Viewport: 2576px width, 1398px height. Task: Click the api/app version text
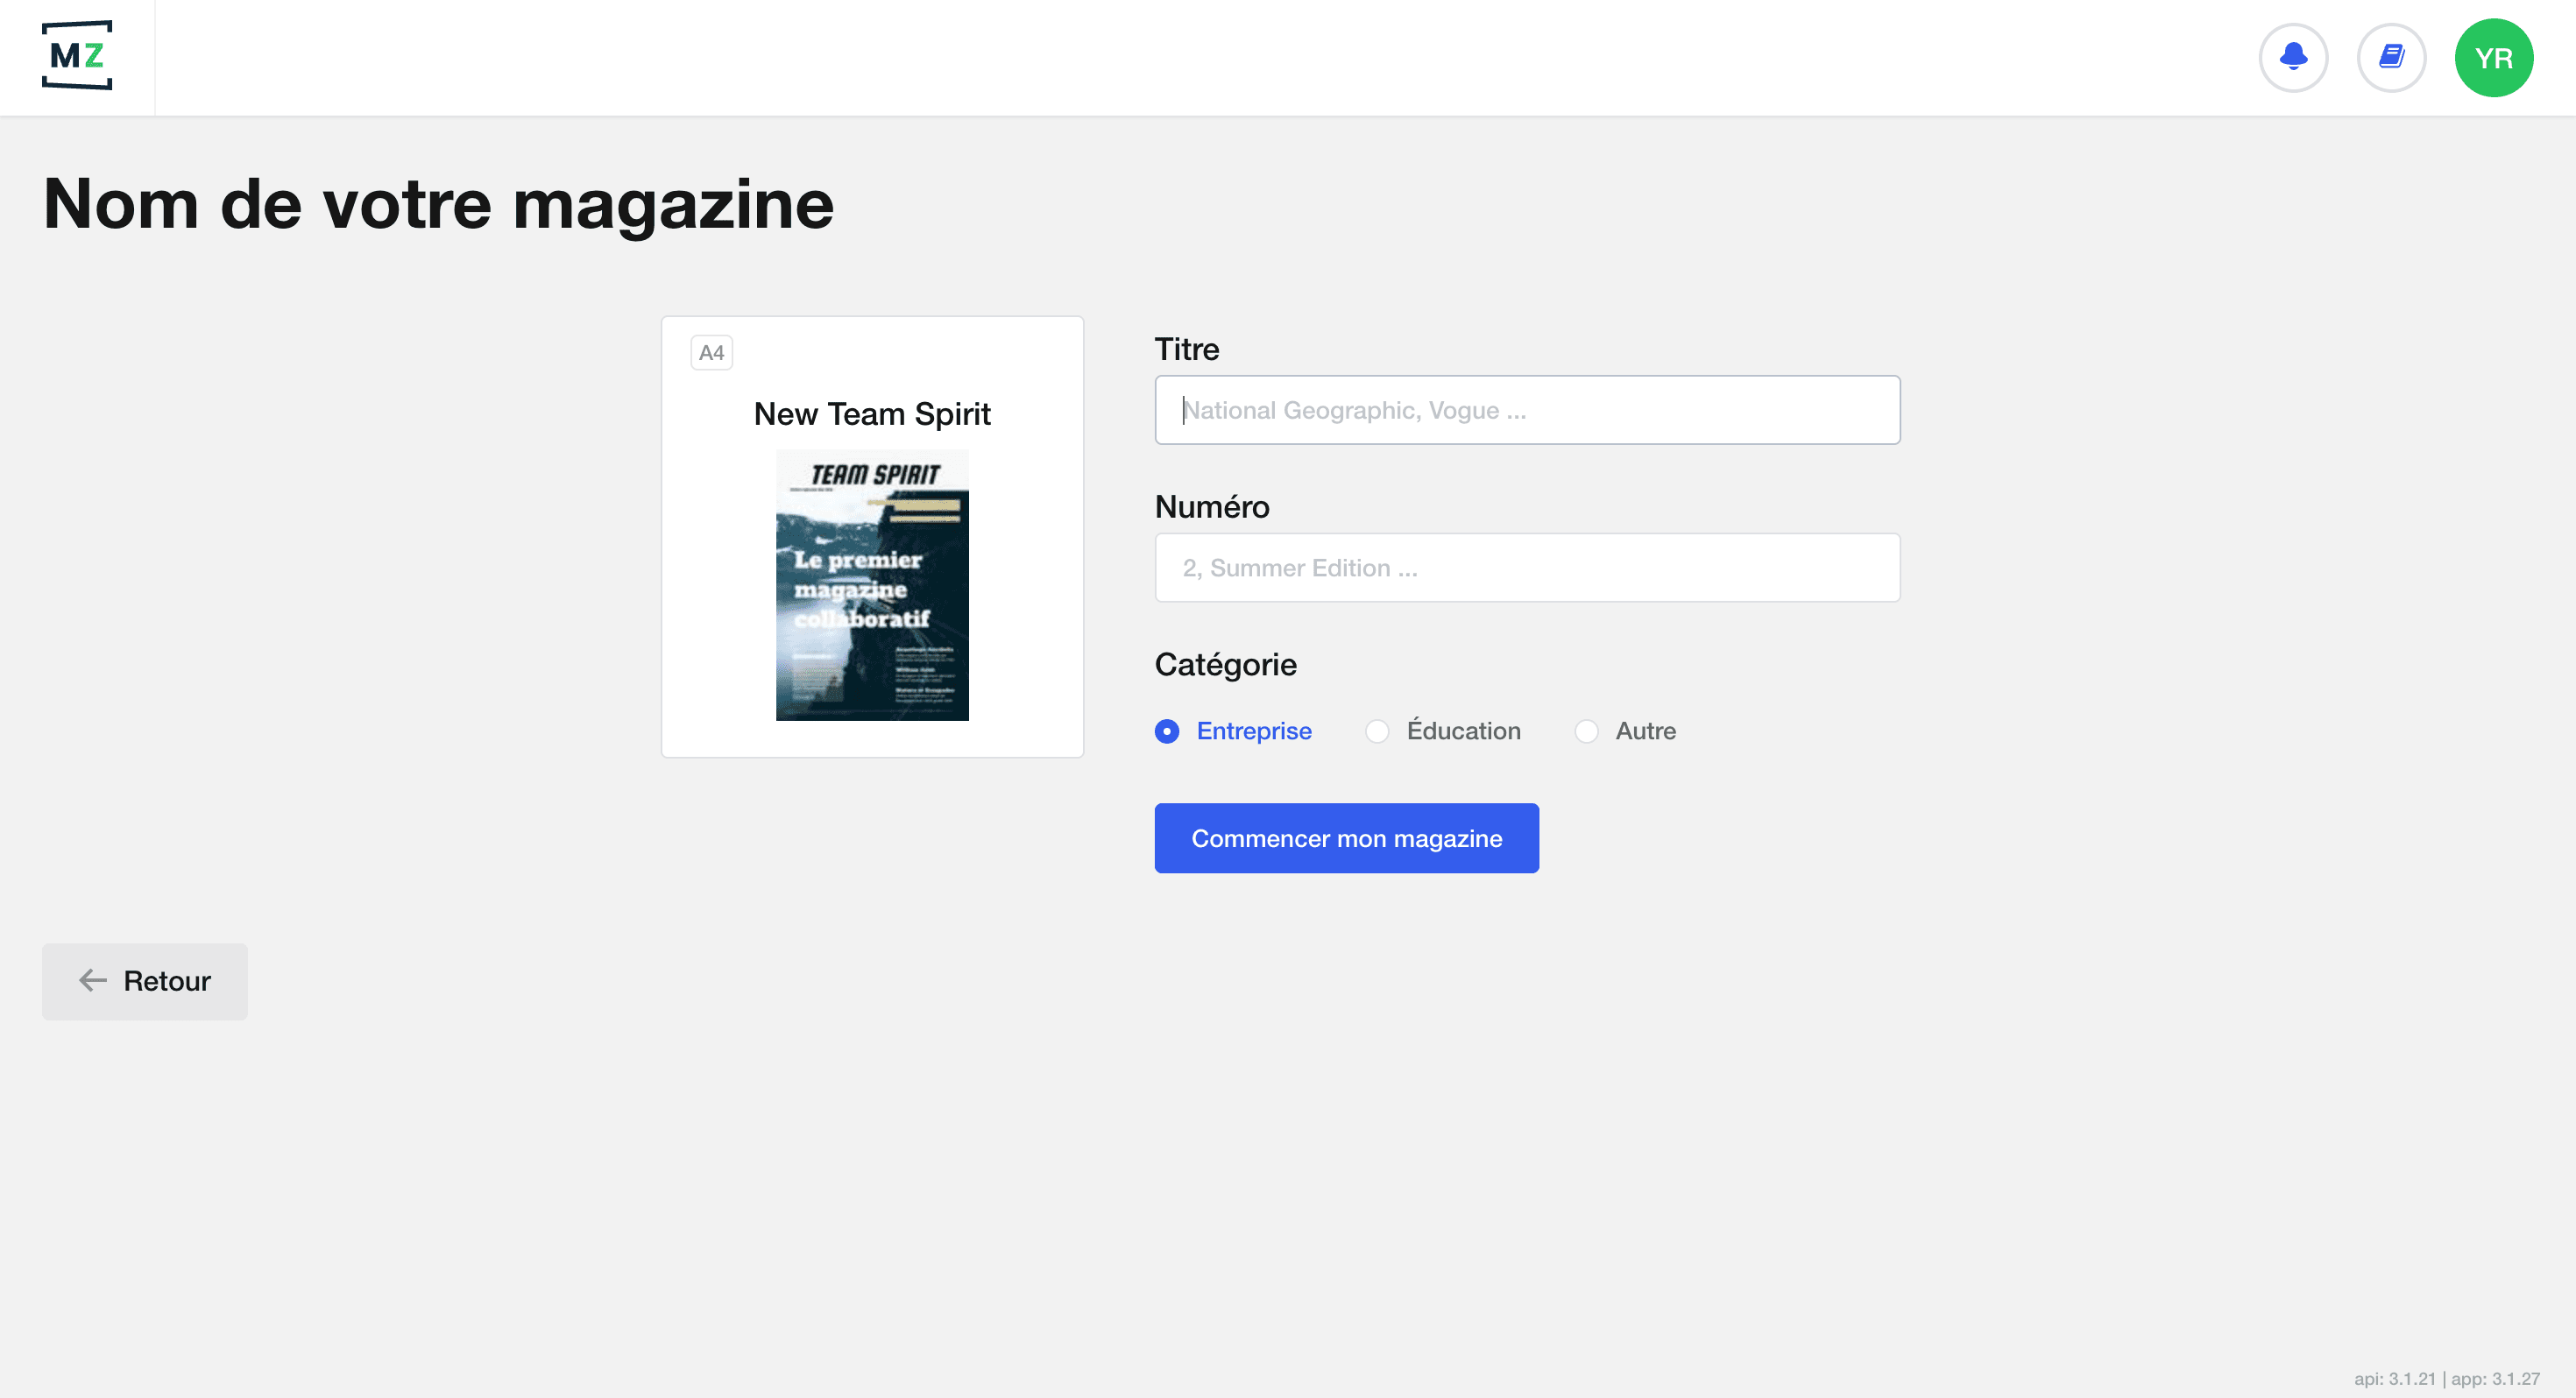[x=2446, y=1378]
